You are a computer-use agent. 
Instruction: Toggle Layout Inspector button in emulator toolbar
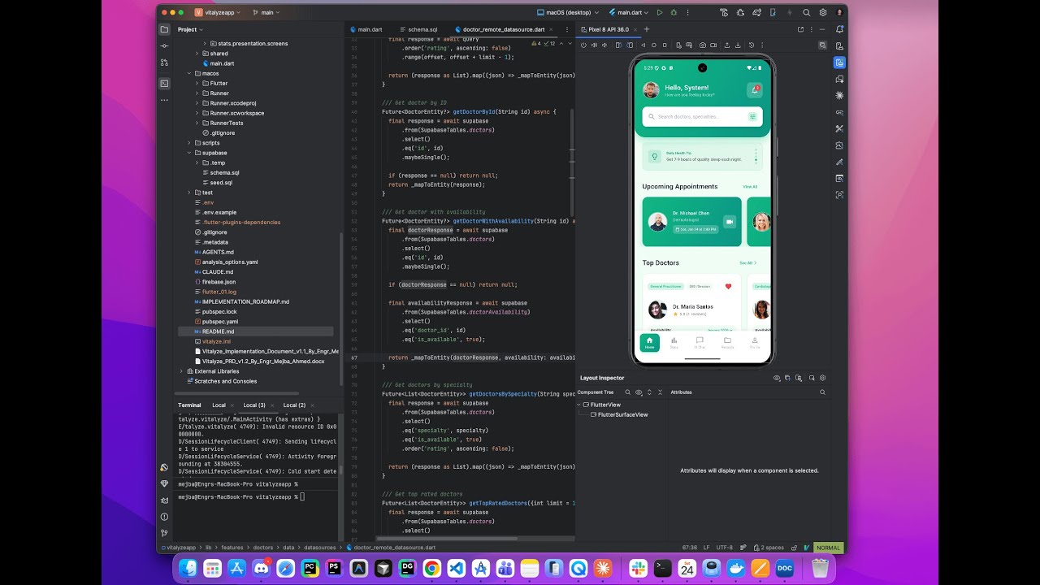823,45
